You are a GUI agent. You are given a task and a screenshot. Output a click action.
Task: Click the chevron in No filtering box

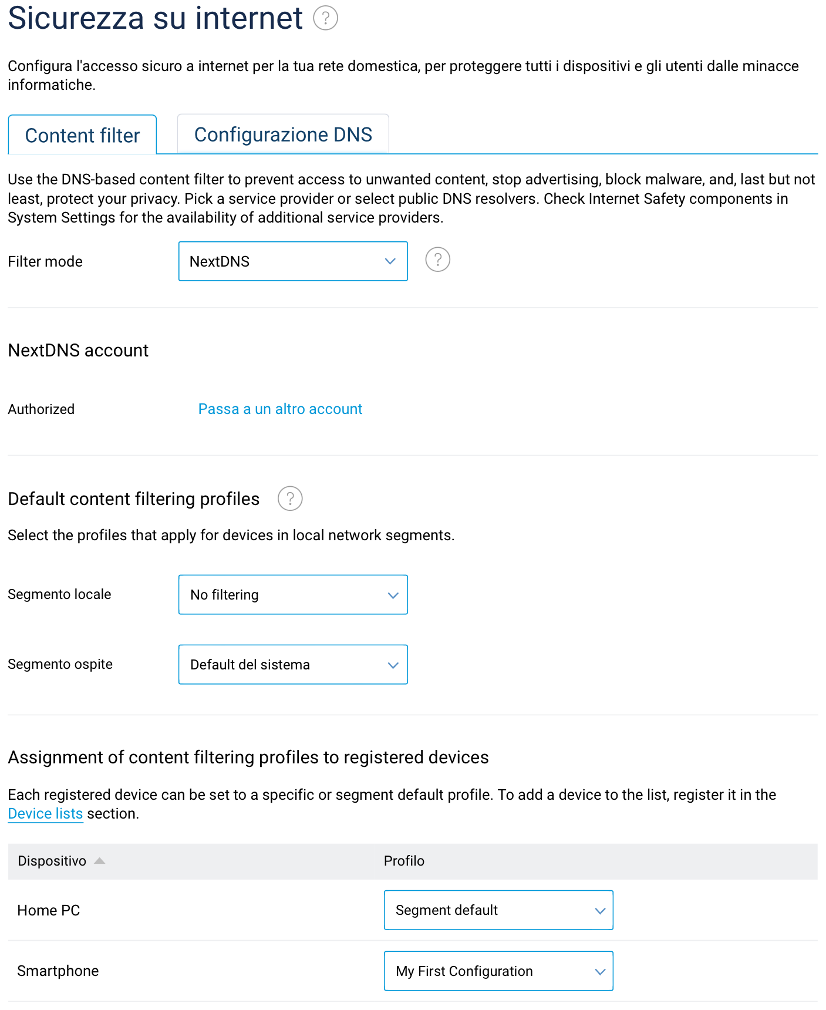point(393,595)
